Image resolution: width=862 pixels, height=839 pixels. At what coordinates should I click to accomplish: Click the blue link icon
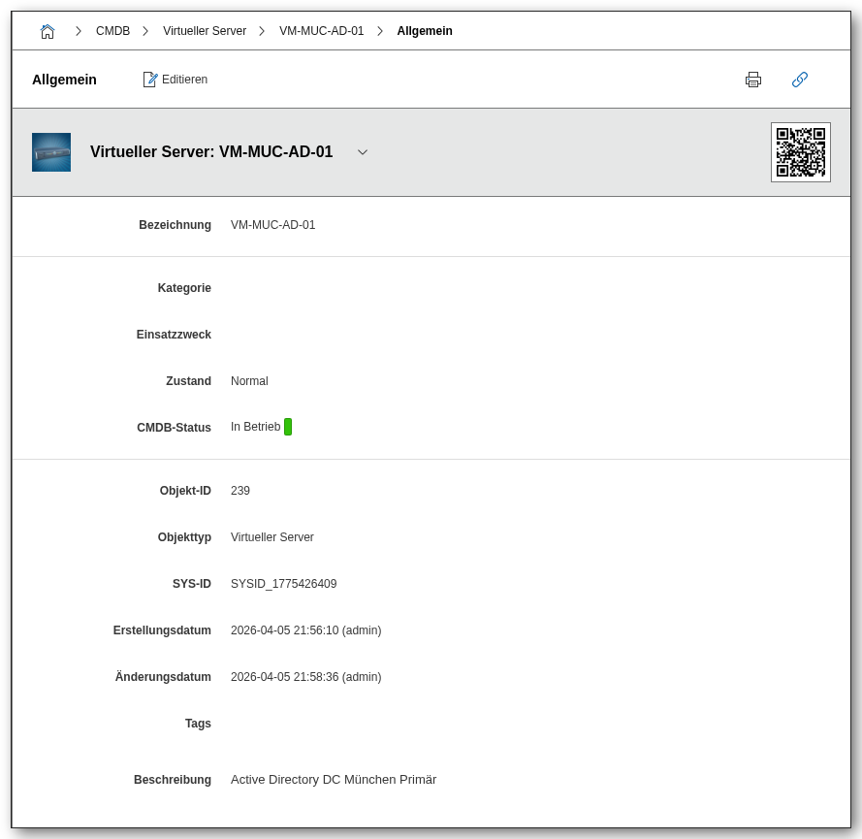800,80
